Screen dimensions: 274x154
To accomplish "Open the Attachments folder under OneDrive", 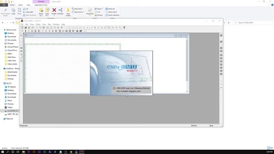I will [x=11, y=72].
